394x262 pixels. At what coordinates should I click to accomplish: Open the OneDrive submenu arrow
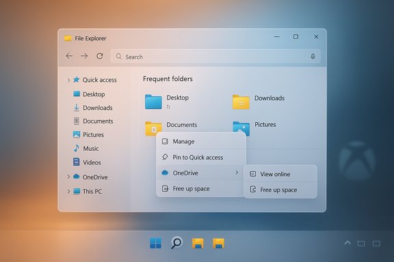pos(237,173)
